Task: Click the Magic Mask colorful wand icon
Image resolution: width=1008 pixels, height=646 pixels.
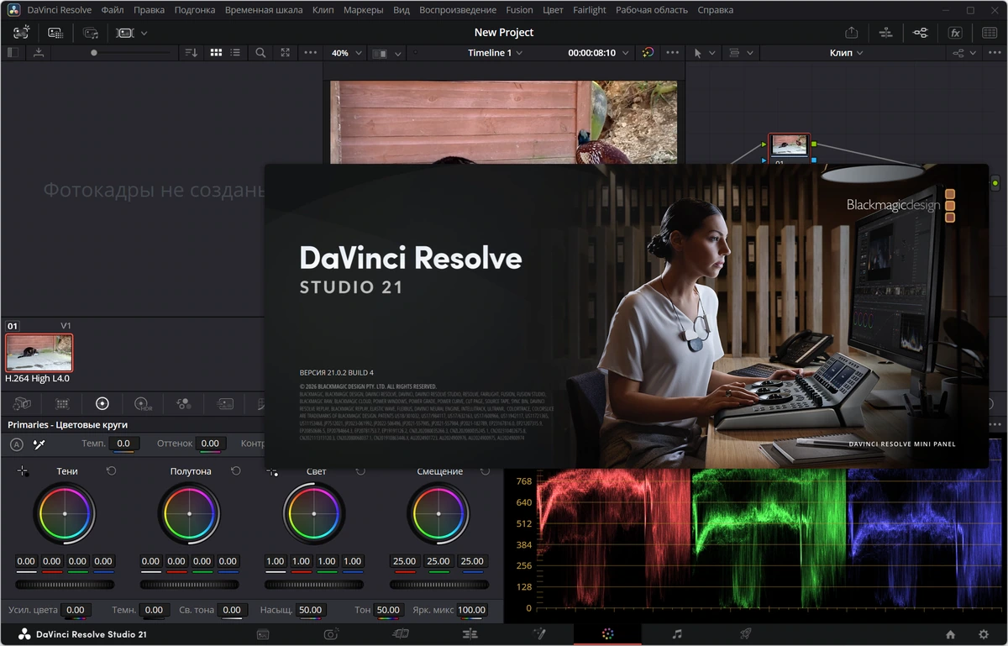Action: (648, 52)
